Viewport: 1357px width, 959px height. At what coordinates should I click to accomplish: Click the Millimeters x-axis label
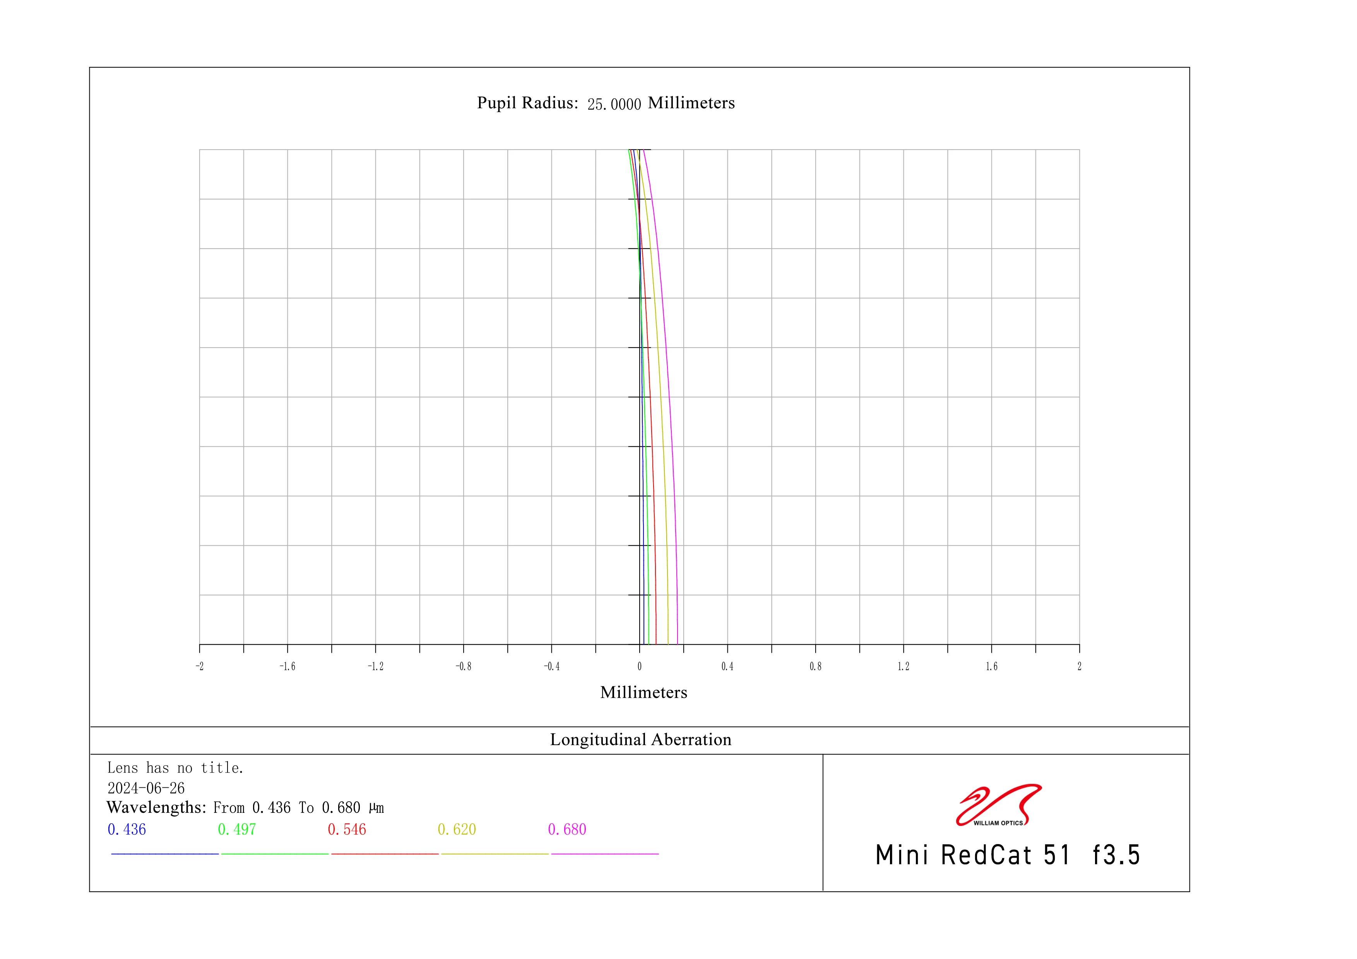643,693
